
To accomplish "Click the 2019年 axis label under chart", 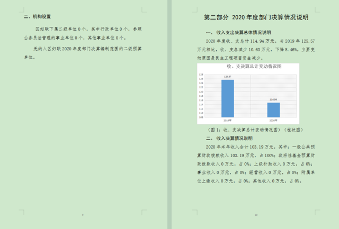I will [x=227, y=120].
